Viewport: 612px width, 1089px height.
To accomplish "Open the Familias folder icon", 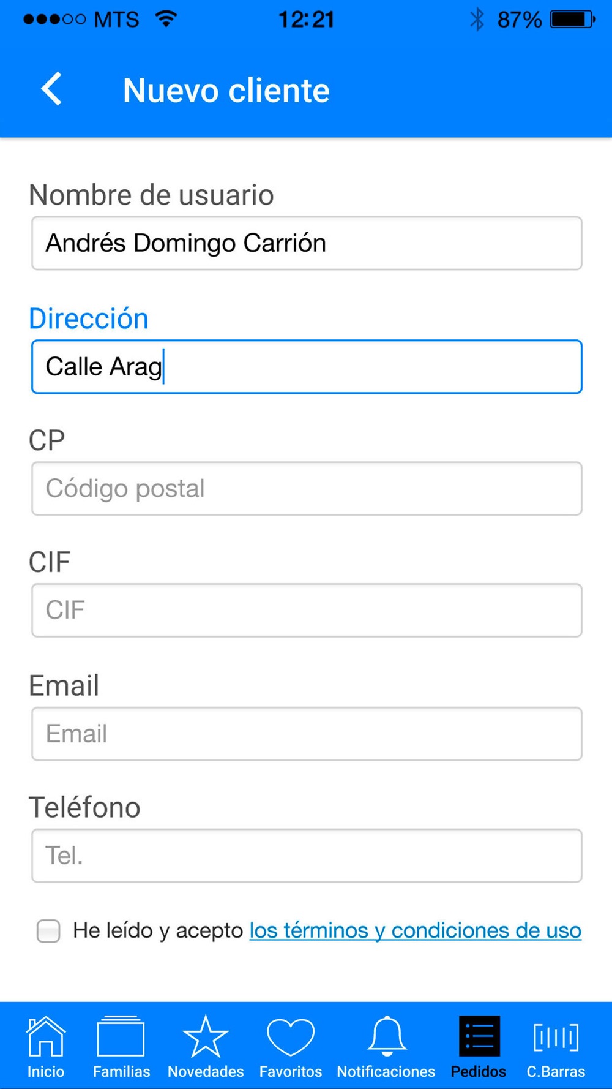I will tap(121, 1036).
